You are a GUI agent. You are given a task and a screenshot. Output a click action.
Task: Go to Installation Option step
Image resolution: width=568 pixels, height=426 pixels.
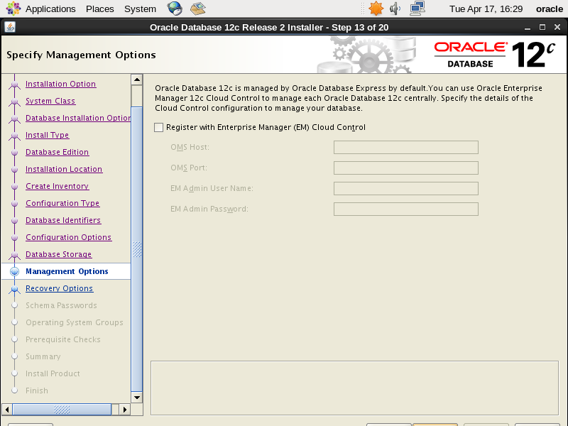coord(61,84)
